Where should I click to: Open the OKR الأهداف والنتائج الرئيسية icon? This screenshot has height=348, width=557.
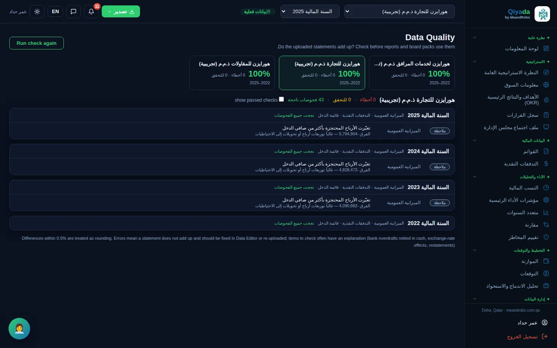click(546, 100)
